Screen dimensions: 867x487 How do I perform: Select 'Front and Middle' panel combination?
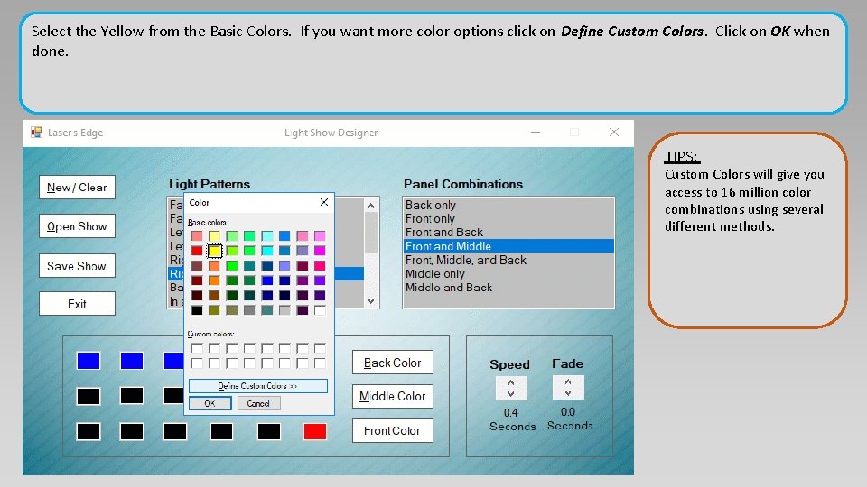508,246
